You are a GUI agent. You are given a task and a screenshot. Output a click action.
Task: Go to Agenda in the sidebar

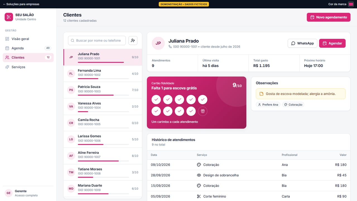pos(28,48)
